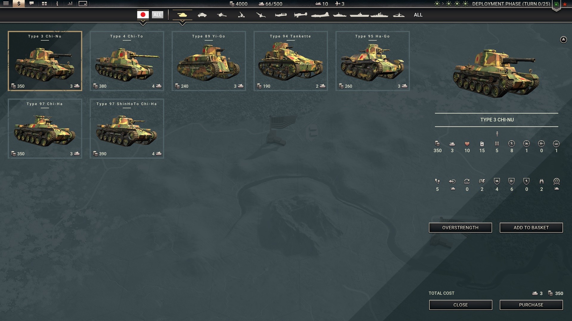Click the statistics bars icon
The height and width of the screenshot is (321, 572).
click(70, 4)
